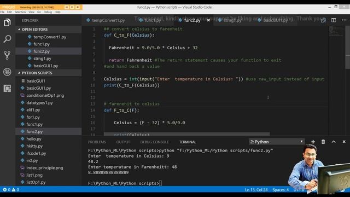This screenshot has width=350, height=197.
Task: Open the terminal selector dropdown '2: Python'
Action: click(x=277, y=142)
